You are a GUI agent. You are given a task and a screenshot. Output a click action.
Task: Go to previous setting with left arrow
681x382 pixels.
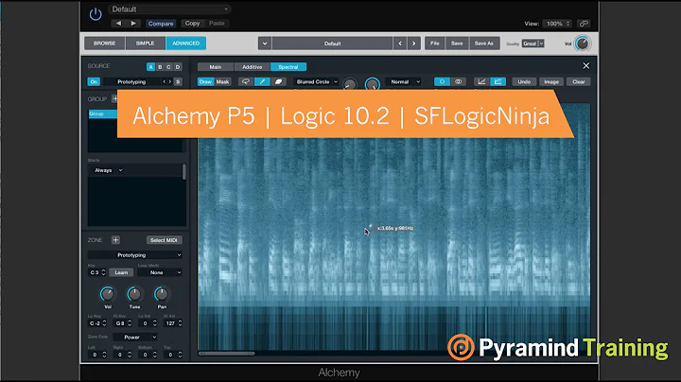pyautogui.click(x=118, y=24)
